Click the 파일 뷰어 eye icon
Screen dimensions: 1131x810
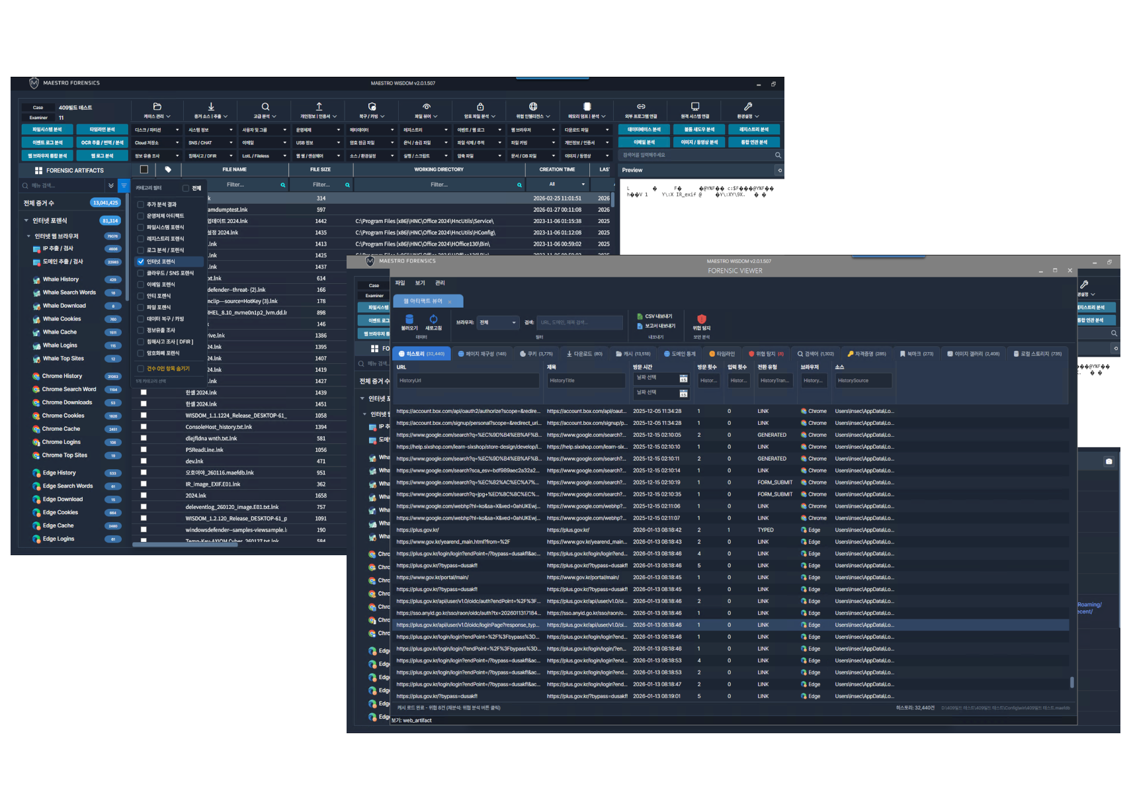pos(427,107)
